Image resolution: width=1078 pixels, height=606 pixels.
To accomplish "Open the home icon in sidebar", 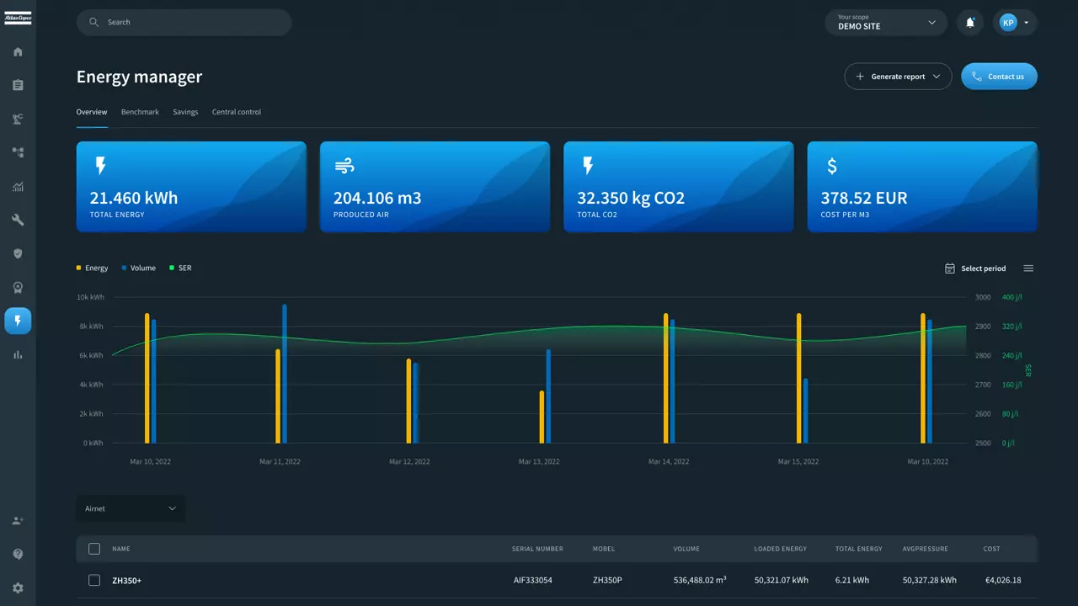I will pyautogui.click(x=18, y=52).
